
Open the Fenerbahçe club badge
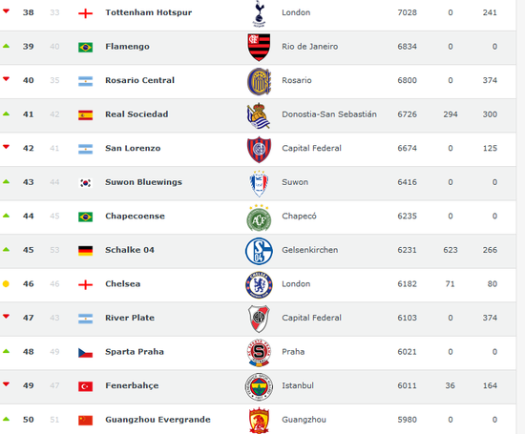pyautogui.click(x=259, y=387)
